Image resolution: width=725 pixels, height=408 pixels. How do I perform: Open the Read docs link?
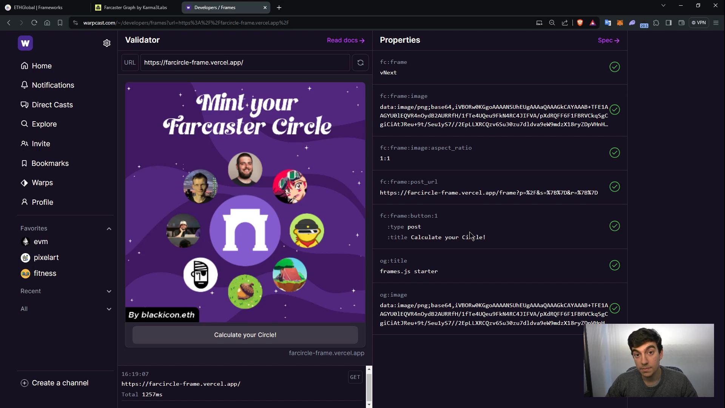click(x=346, y=40)
